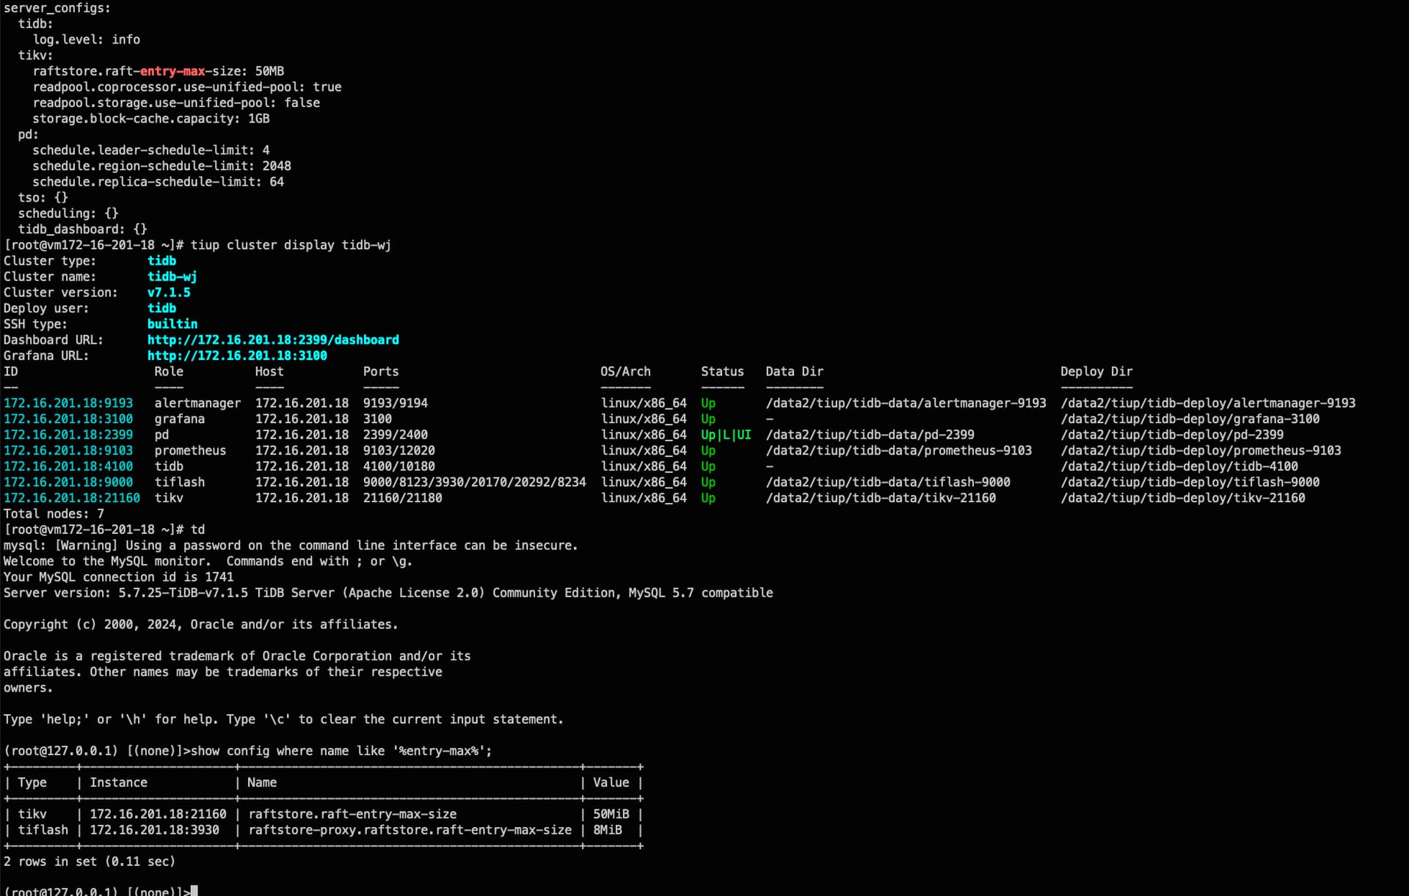Image resolution: width=1409 pixels, height=896 pixels.
Task: Click the tikv data dir path
Action: point(881,498)
